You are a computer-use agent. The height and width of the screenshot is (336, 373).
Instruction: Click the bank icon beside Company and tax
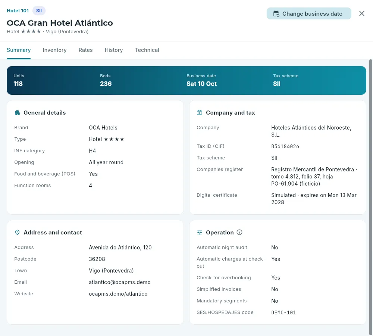[200, 112]
